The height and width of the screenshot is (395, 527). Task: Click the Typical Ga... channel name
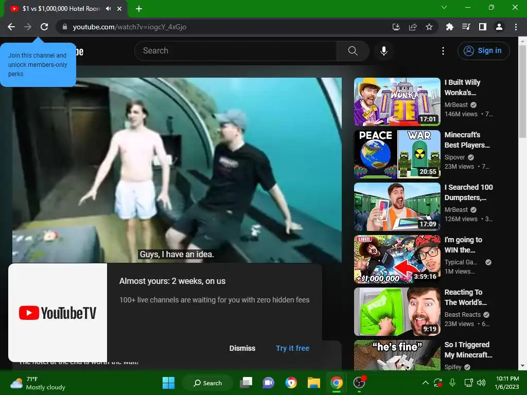tap(461, 262)
